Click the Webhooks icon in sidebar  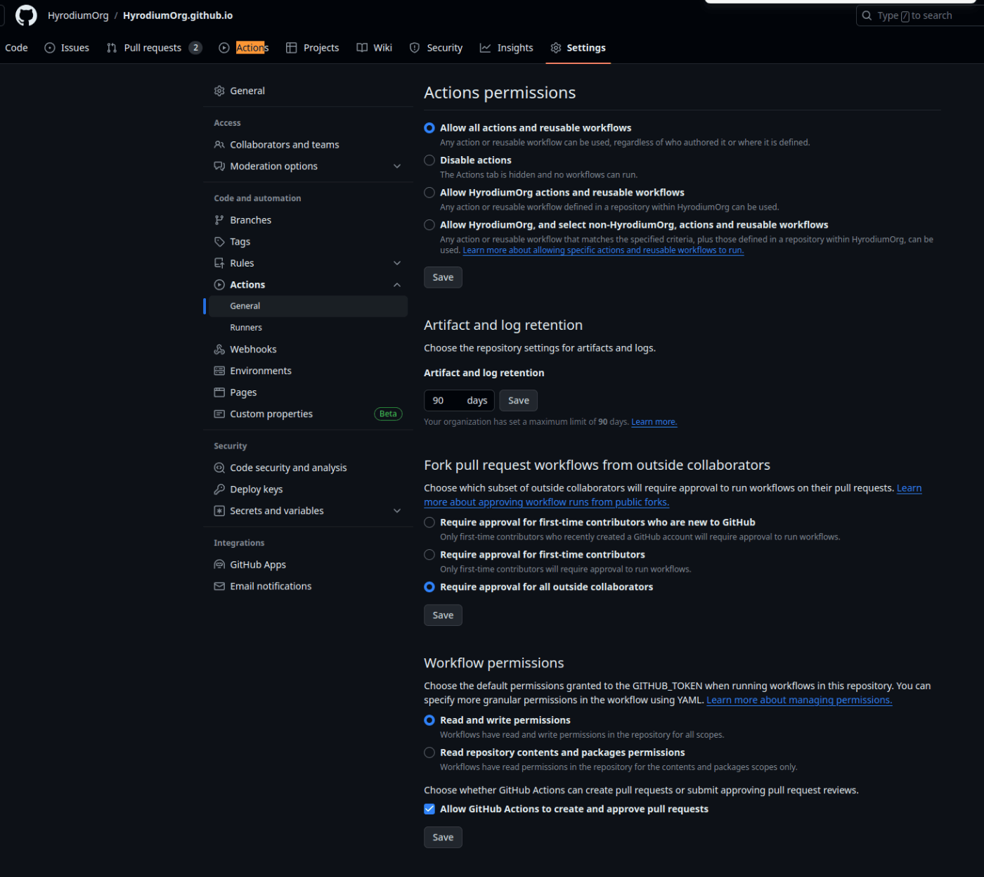point(219,350)
